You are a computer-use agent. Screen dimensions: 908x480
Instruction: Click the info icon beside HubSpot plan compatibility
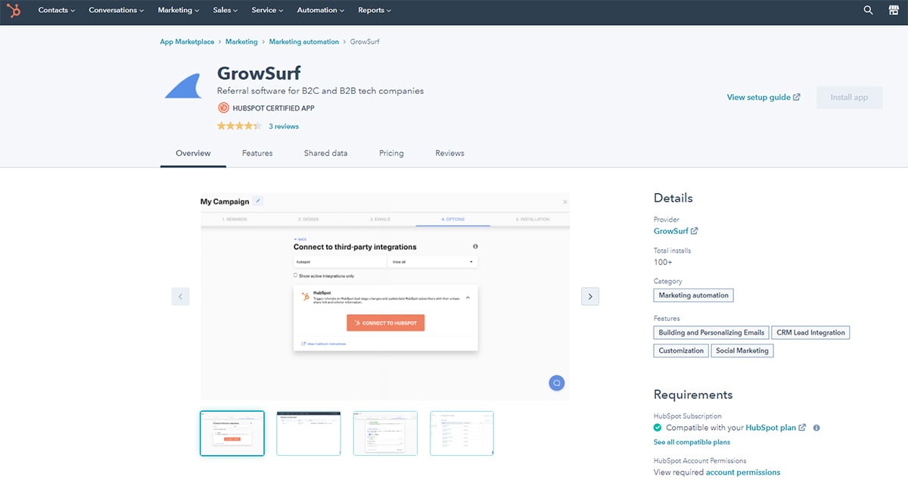tap(816, 428)
